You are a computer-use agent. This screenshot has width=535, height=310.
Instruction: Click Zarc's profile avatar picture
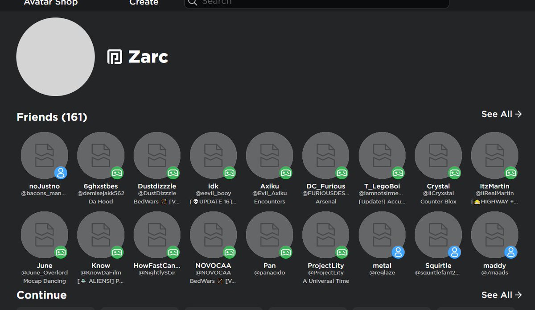point(55,57)
